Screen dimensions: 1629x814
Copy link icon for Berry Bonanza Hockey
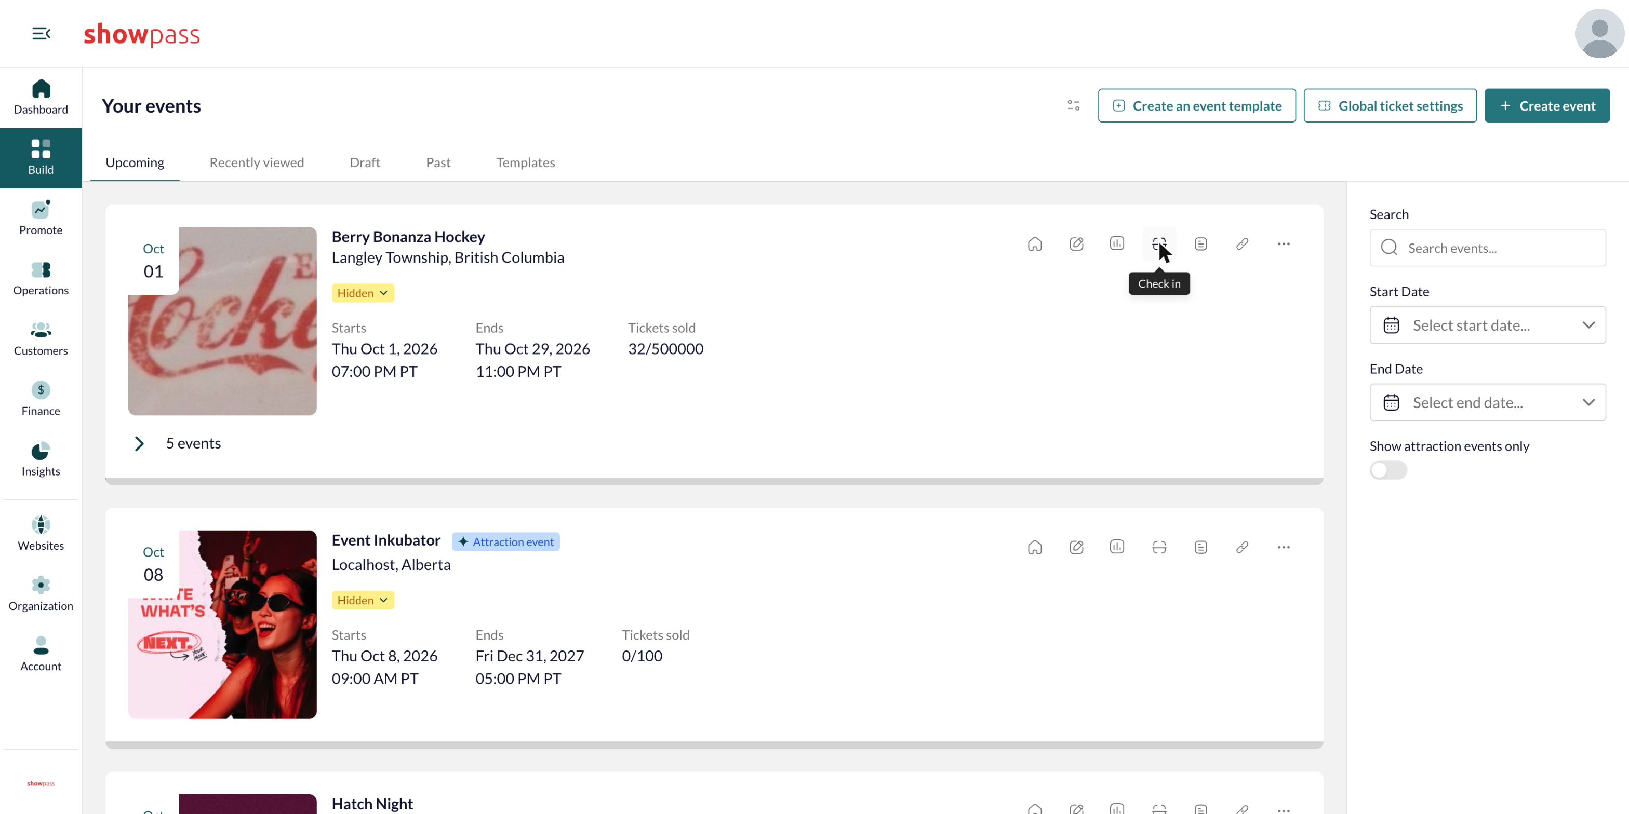pos(1242,244)
